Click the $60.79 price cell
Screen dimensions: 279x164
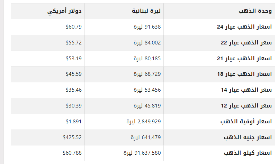tap(74, 27)
